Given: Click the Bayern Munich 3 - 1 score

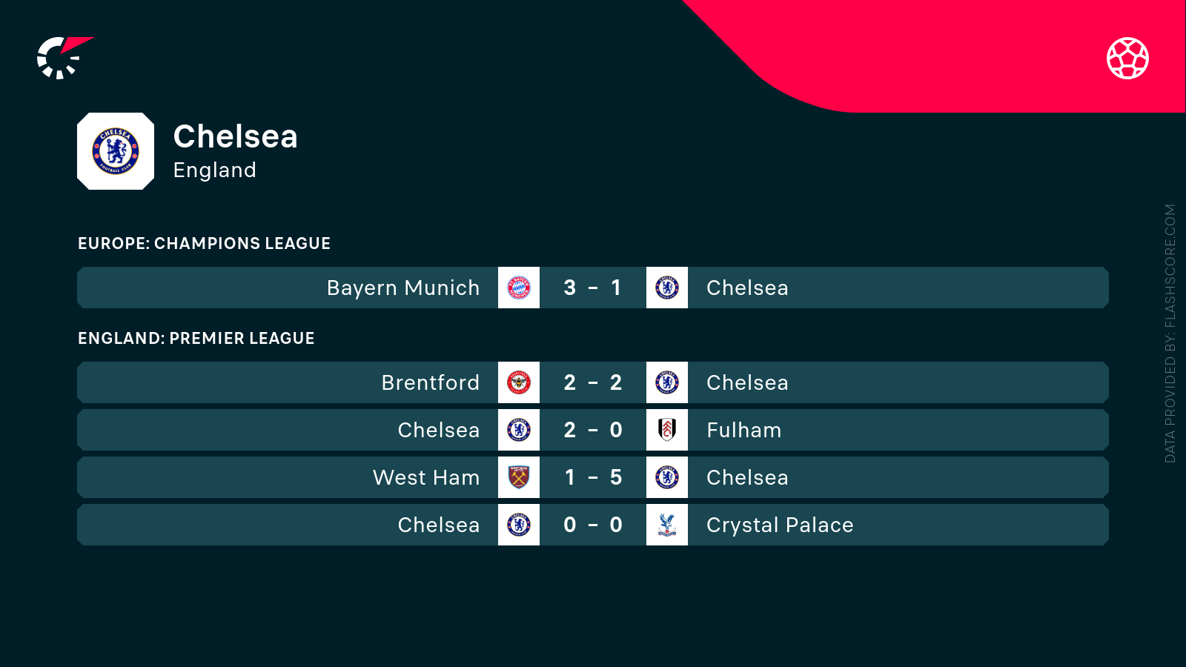Looking at the screenshot, I should point(593,288).
